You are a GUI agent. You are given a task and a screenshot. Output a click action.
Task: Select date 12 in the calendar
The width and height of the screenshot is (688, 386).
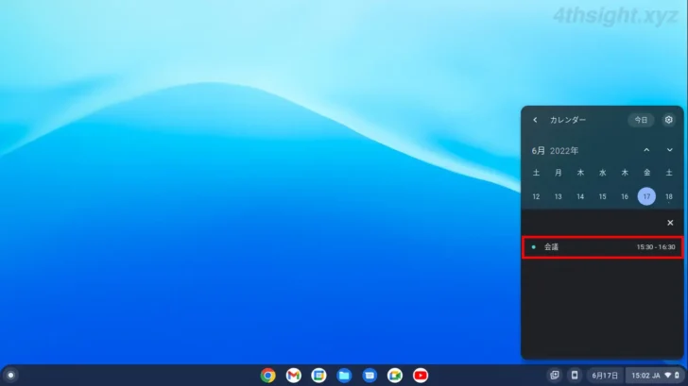click(x=536, y=196)
